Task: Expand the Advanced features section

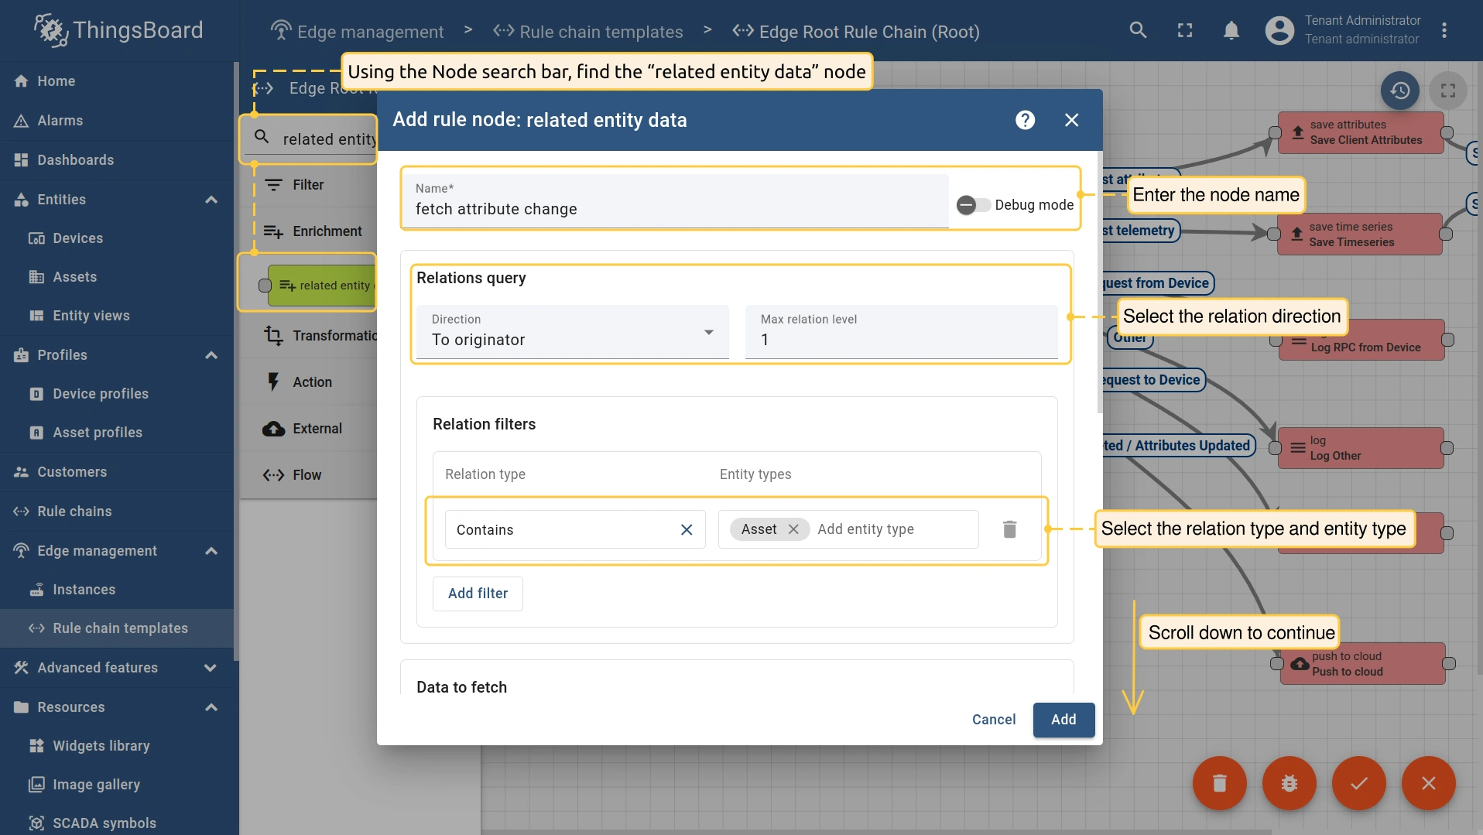Action: pos(211,668)
